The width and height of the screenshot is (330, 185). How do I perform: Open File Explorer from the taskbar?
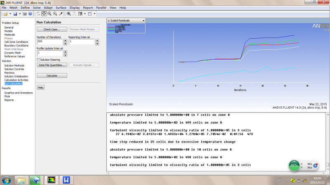coord(21,180)
